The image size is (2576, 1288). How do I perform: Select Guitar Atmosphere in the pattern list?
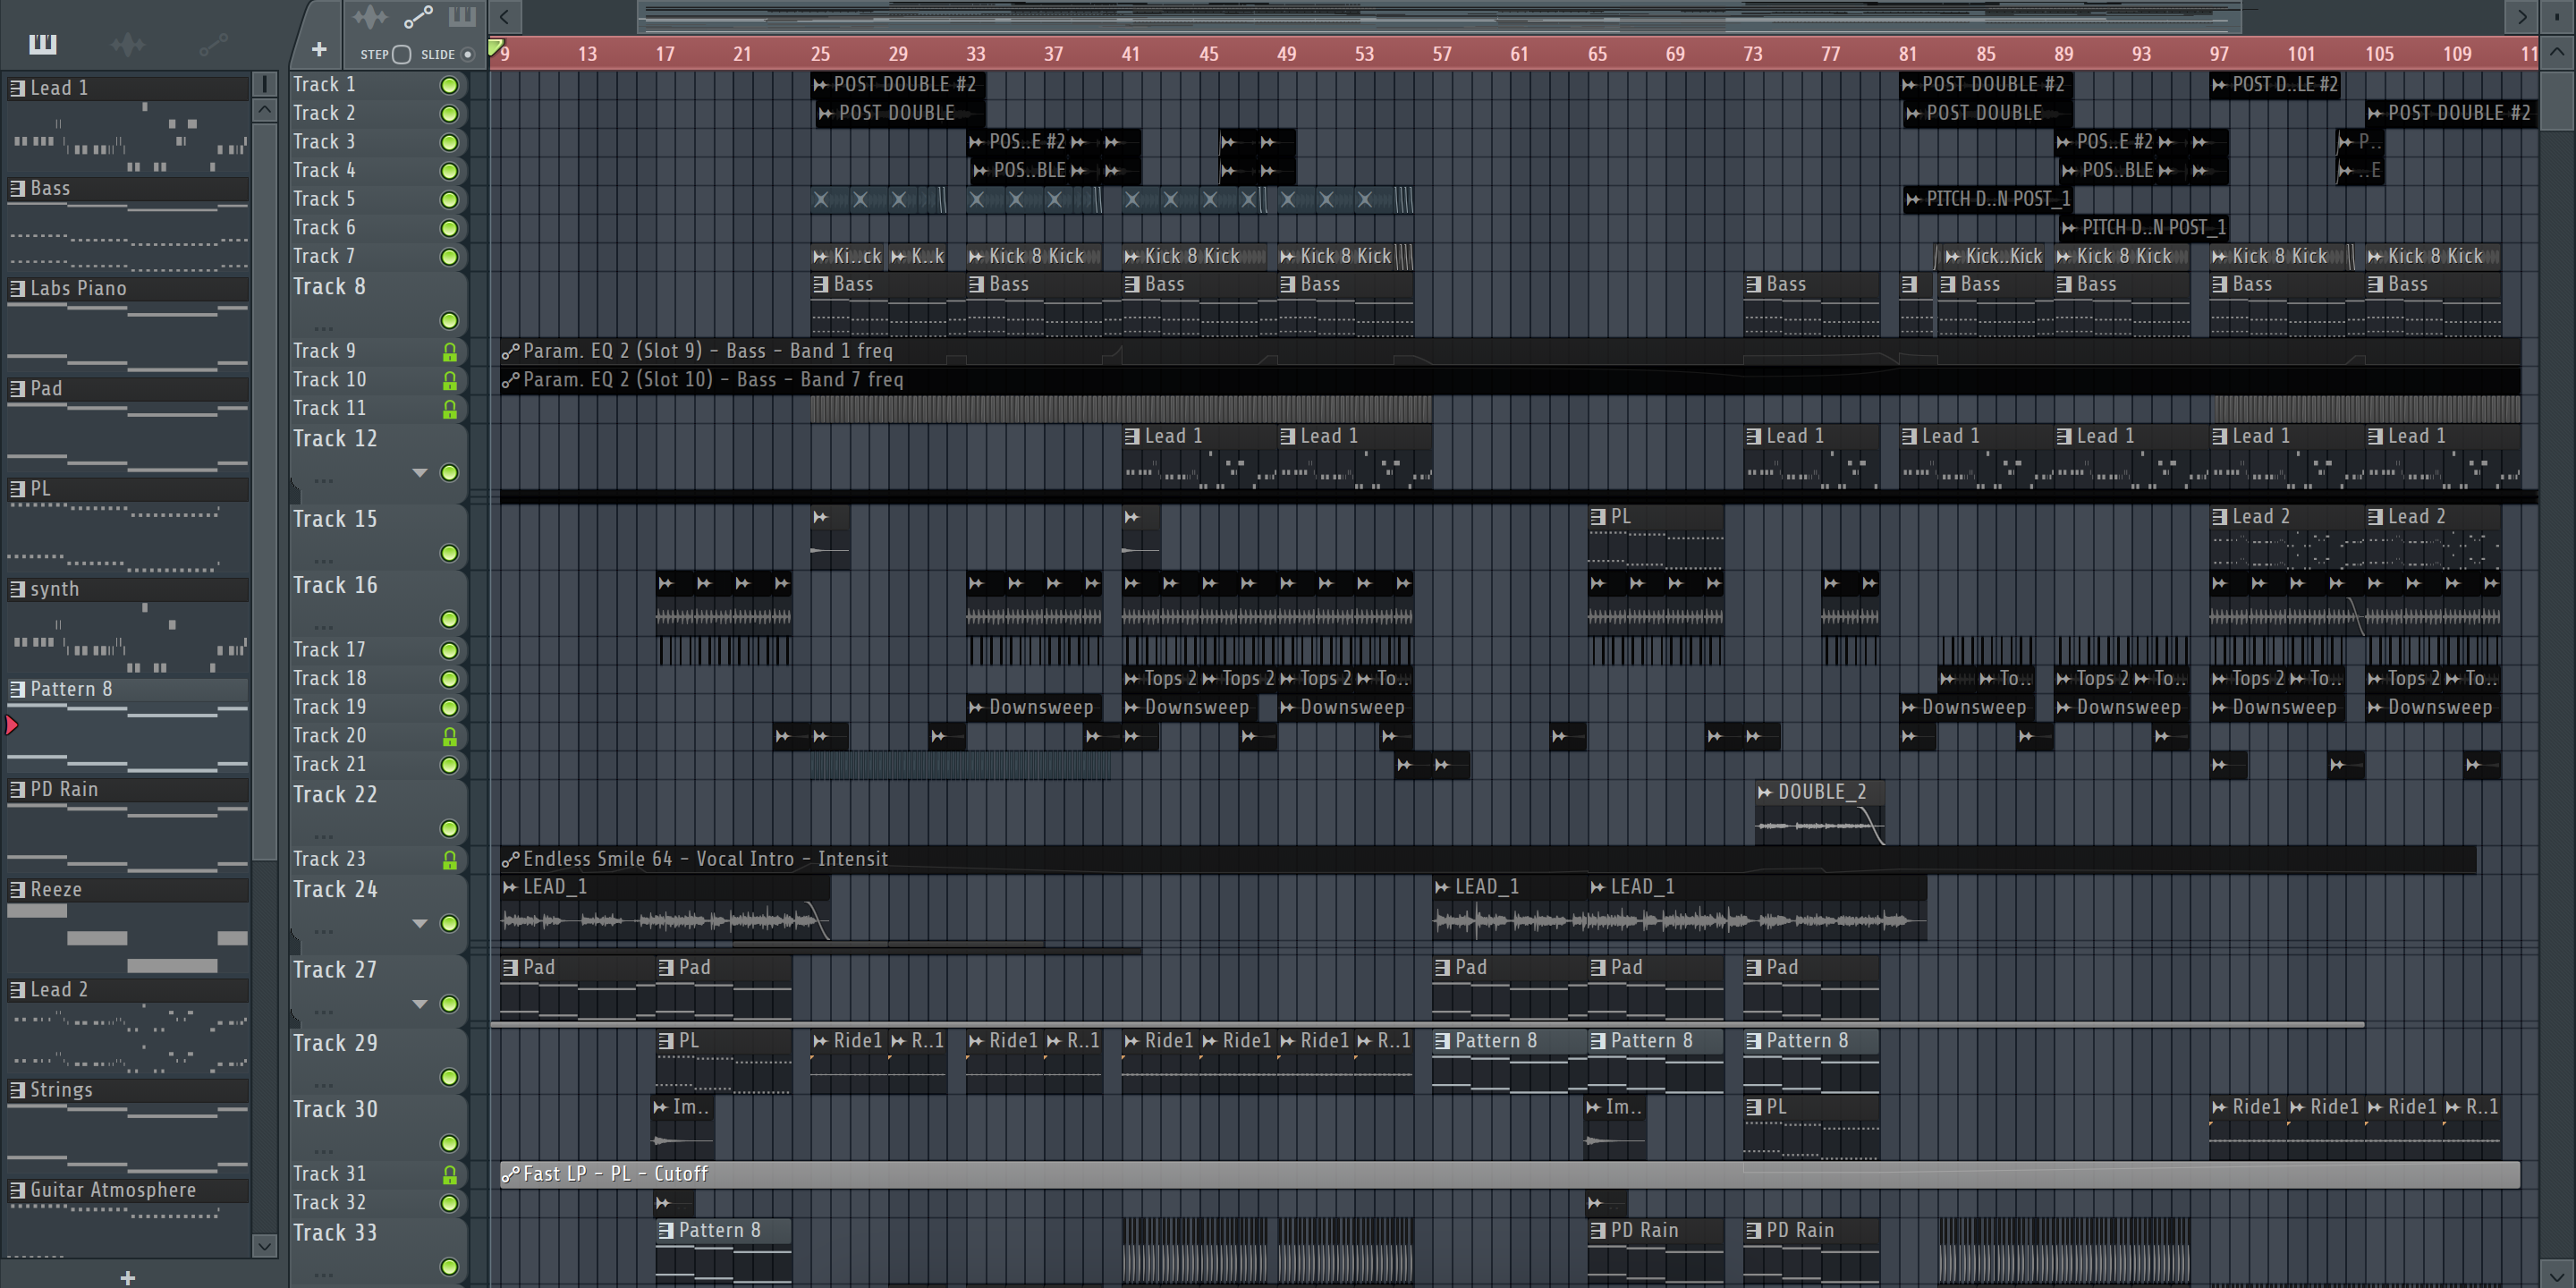click(112, 1190)
